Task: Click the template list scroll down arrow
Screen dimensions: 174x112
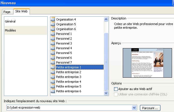Action: click(x=106, y=93)
